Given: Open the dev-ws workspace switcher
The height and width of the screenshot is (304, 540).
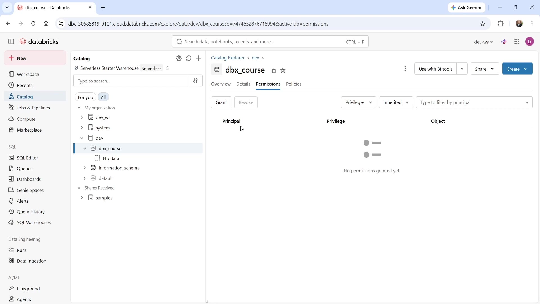Looking at the screenshot, I should click(483, 42).
